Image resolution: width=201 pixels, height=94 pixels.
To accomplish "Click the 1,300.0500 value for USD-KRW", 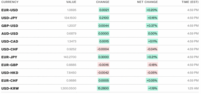I will [x=69, y=89].
